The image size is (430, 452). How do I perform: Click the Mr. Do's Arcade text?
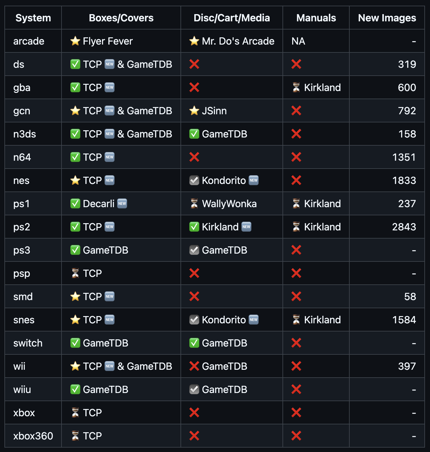pos(238,41)
